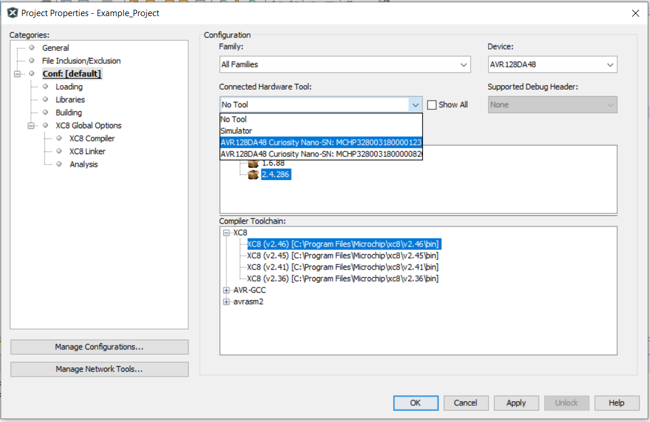Collapse the XC8 compiler toolchain node
Screen dimensions: 650x422
point(226,232)
